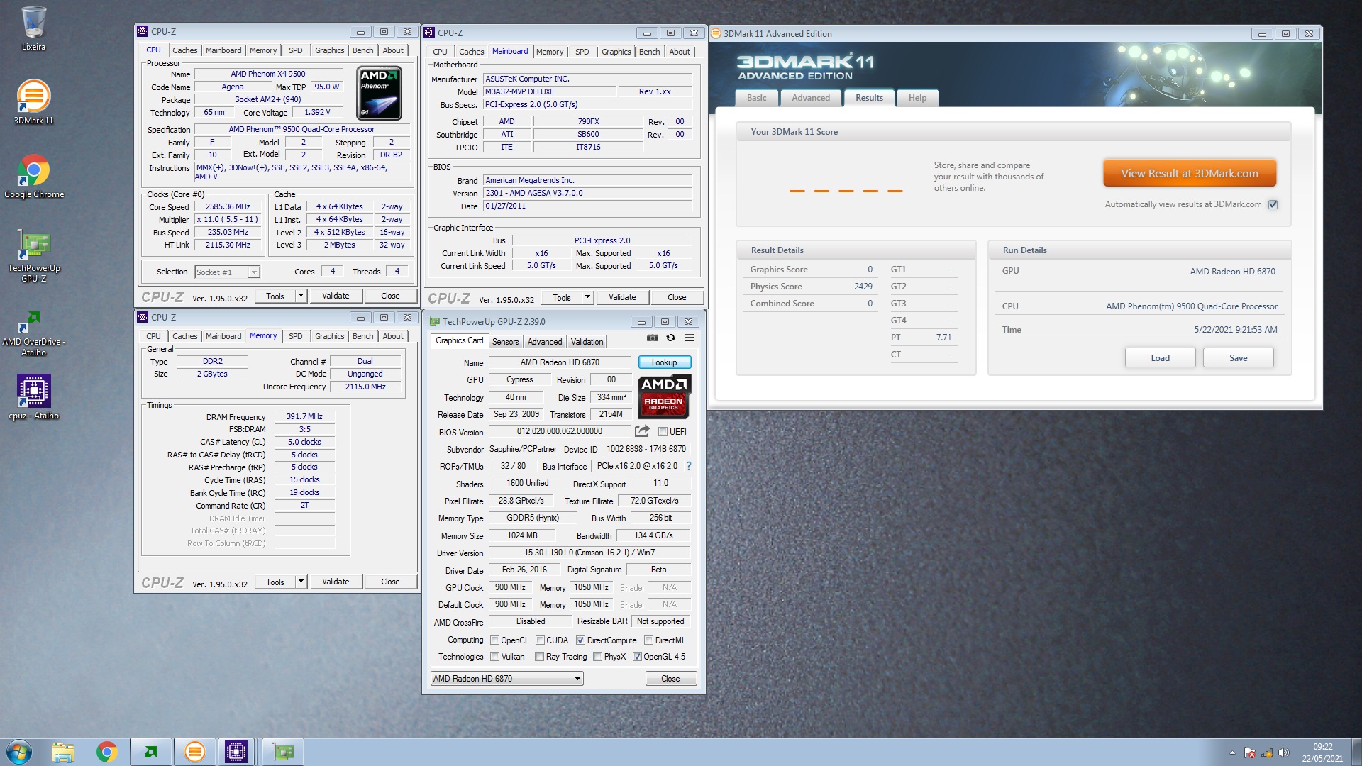1362x766 pixels.
Task: Toggle the OpenCL checkbox
Action: click(495, 640)
